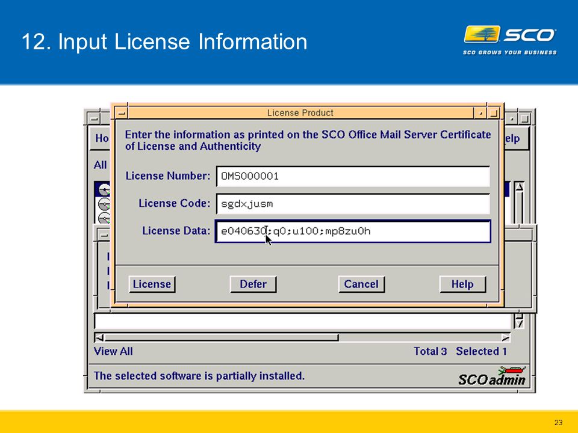Select second software disc icon in background list
The image size is (578, 433).
point(104,204)
